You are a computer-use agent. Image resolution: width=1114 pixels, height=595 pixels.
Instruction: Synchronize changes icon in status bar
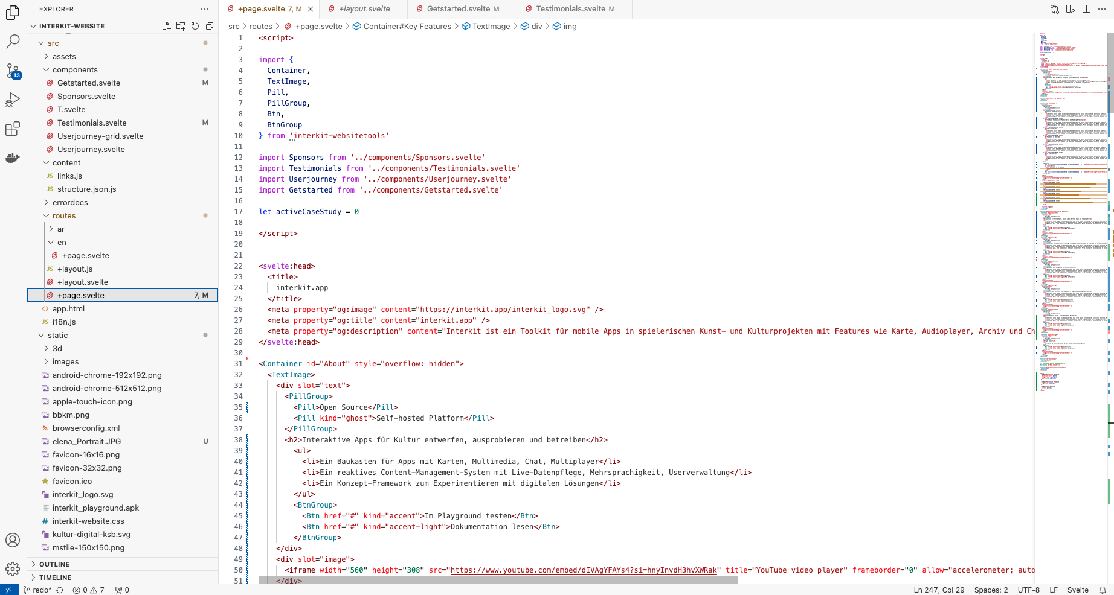pyautogui.click(x=60, y=590)
